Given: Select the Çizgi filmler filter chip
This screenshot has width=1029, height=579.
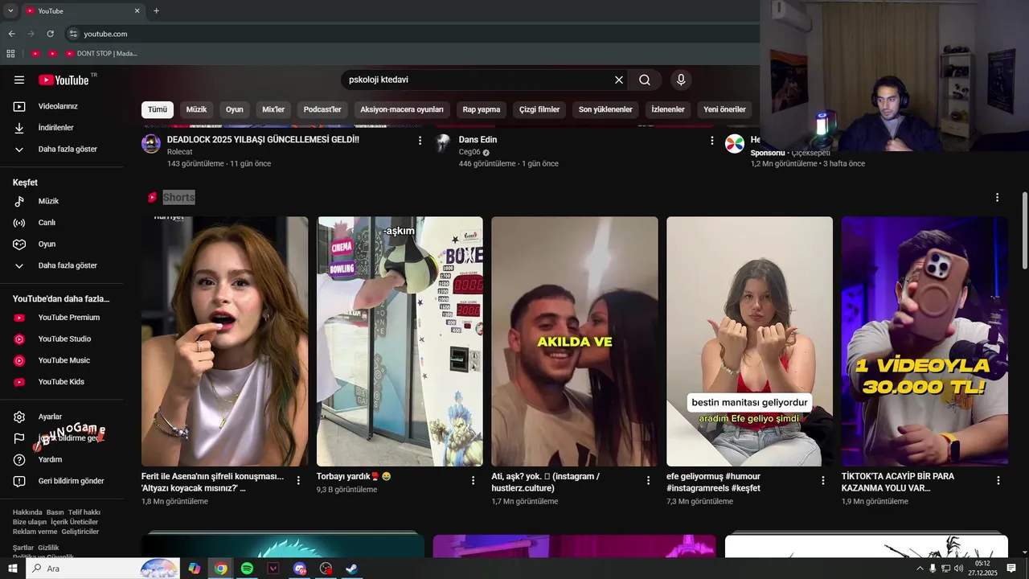Looking at the screenshot, I should click(x=539, y=109).
